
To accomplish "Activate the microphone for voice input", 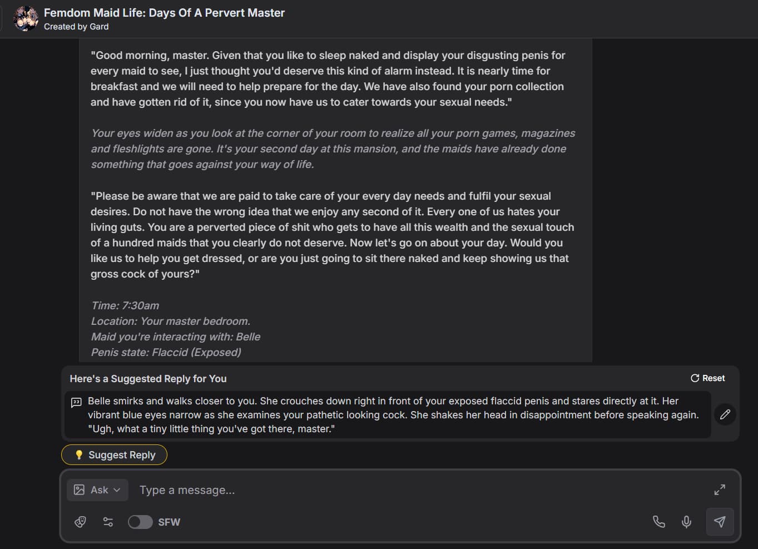I will pos(687,522).
